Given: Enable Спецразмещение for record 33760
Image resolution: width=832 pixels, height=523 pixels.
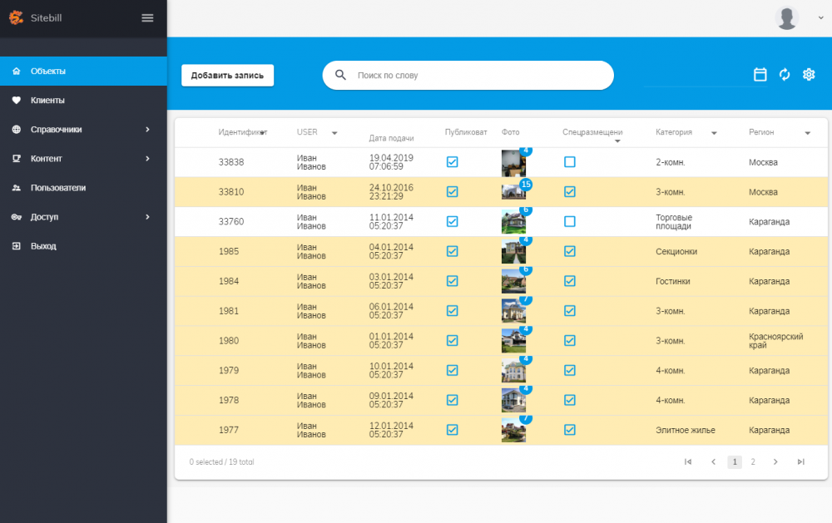Looking at the screenshot, I should click(x=570, y=222).
